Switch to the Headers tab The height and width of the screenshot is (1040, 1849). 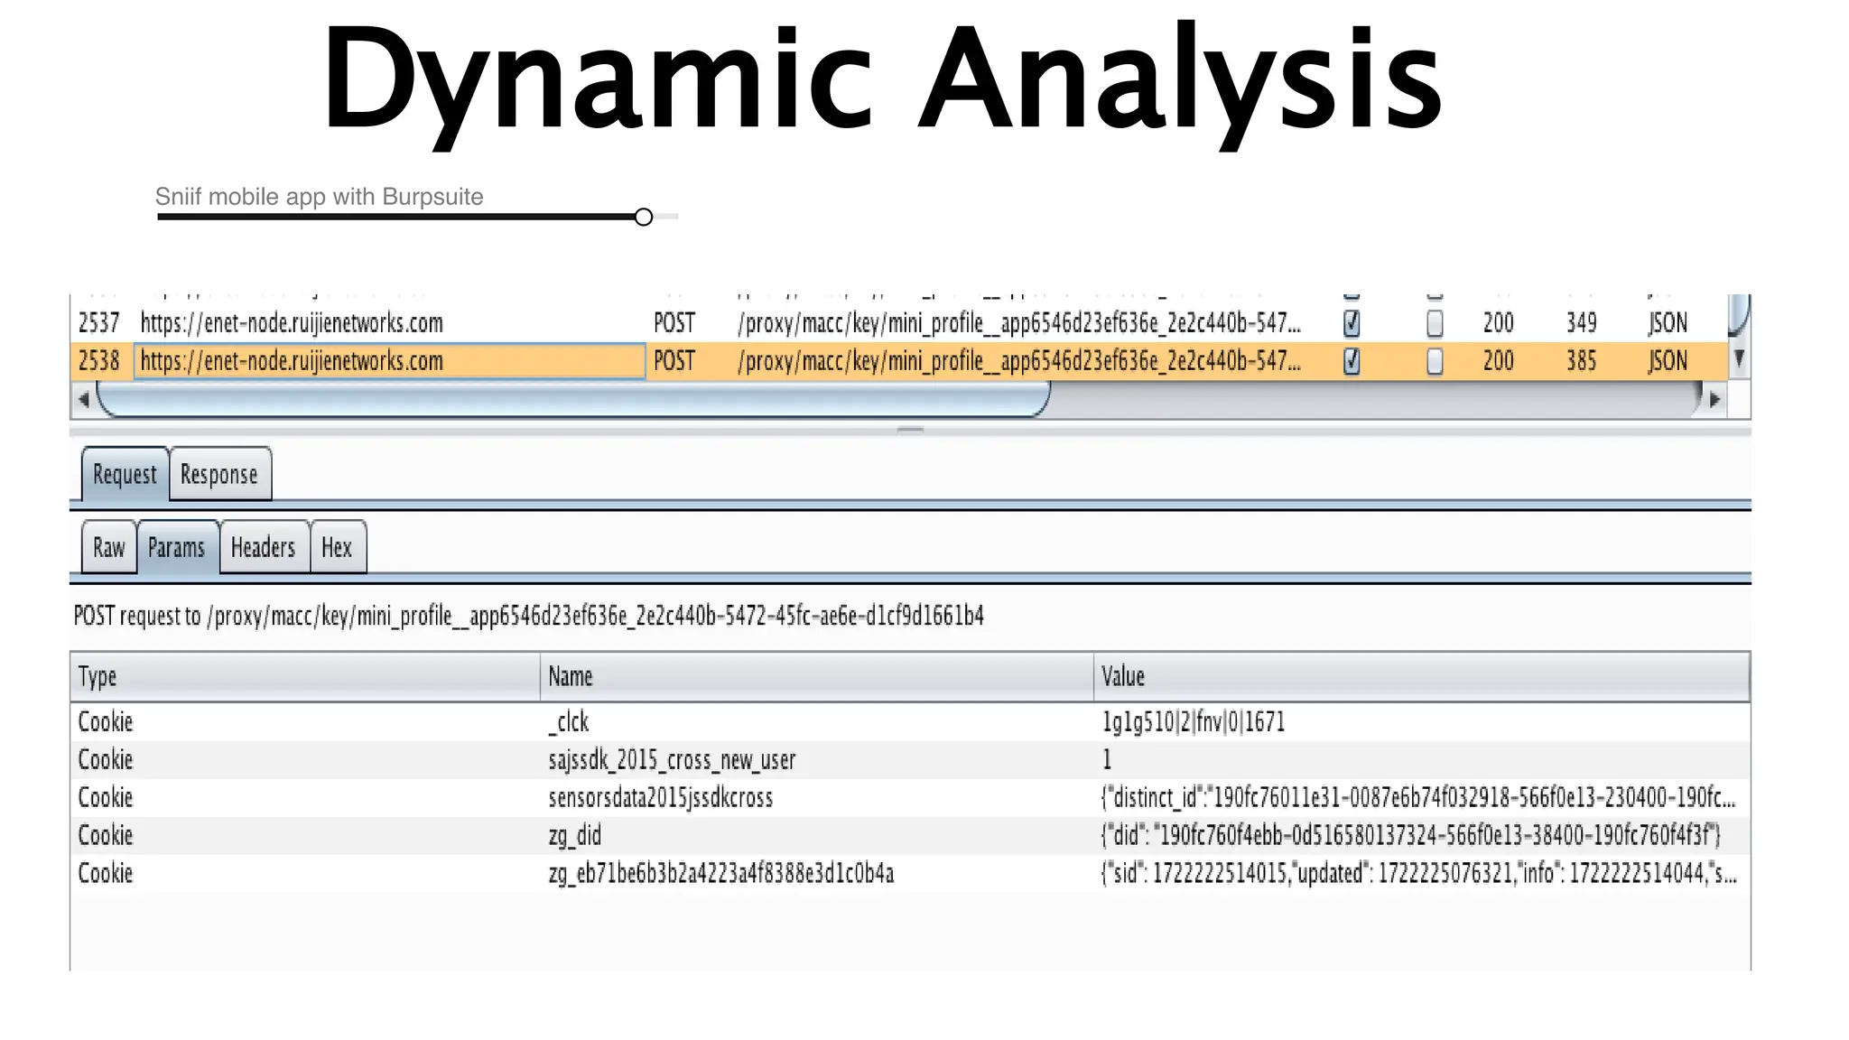[x=264, y=547]
